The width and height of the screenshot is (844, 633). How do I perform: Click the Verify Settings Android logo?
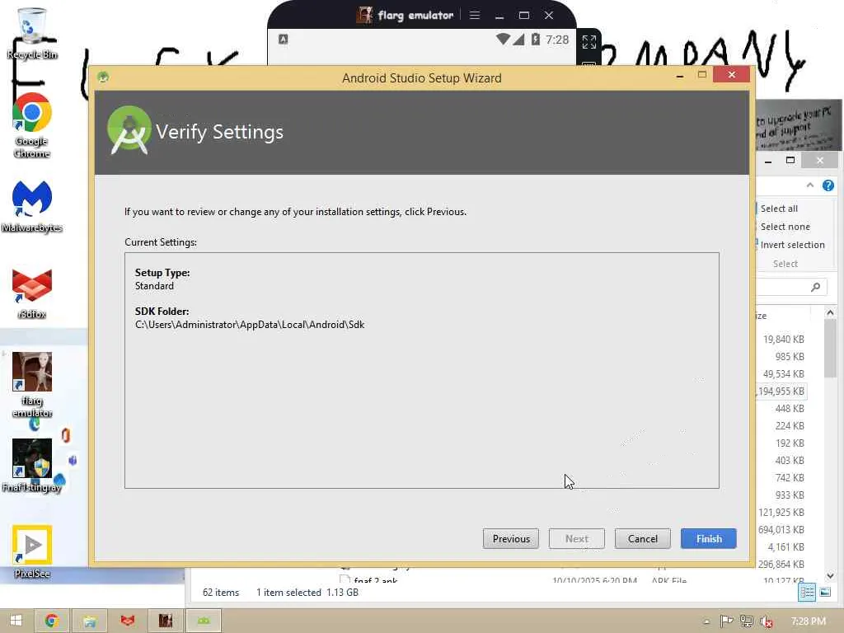point(129,131)
